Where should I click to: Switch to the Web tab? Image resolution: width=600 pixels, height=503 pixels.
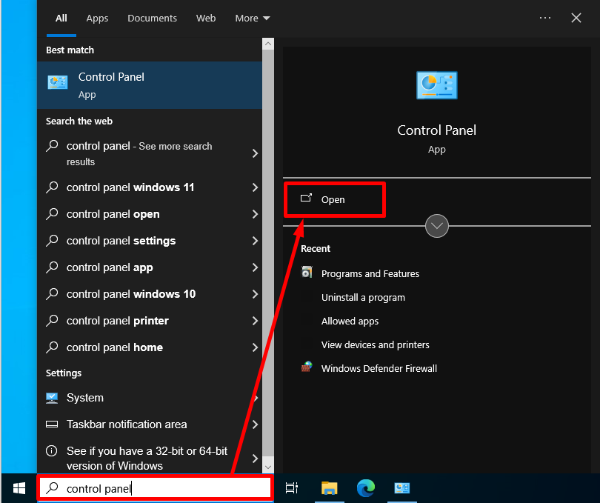click(x=206, y=19)
